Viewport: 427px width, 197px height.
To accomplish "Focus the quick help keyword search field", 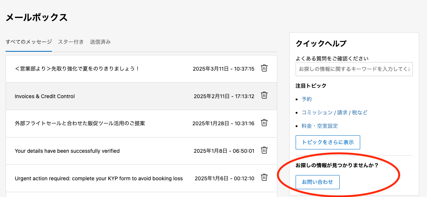I will click(354, 69).
